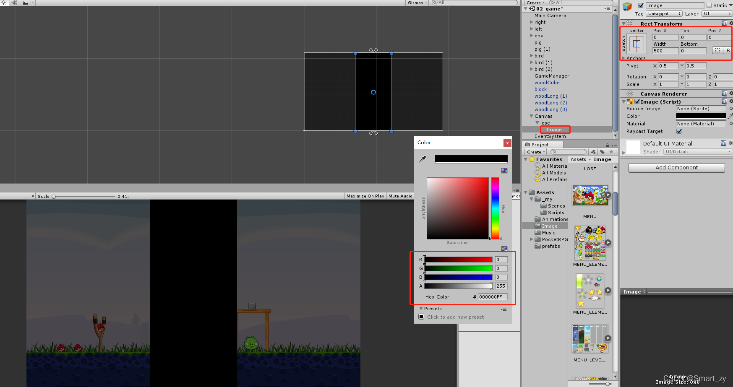This screenshot has height=387, width=733.
Task: Expand the Anchors section
Action: point(623,58)
